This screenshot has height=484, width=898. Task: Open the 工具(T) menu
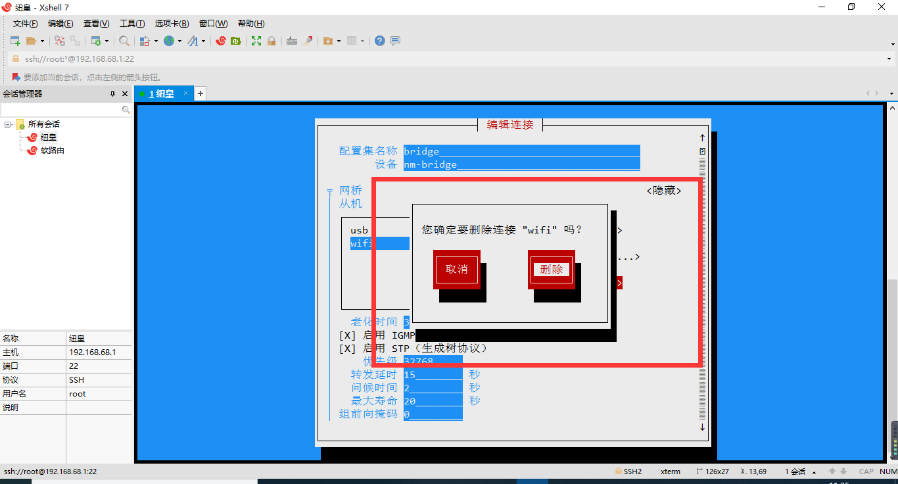pos(132,24)
